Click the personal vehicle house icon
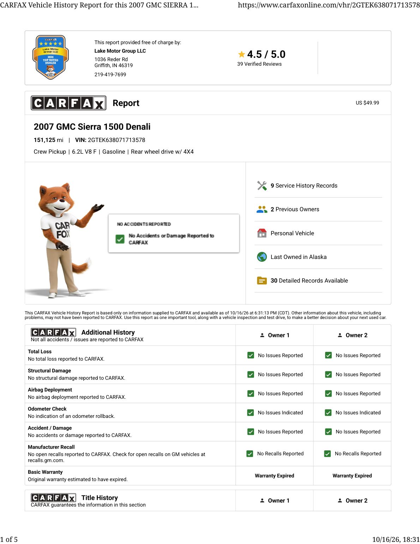This screenshot has height=544, width=420. 262,233
